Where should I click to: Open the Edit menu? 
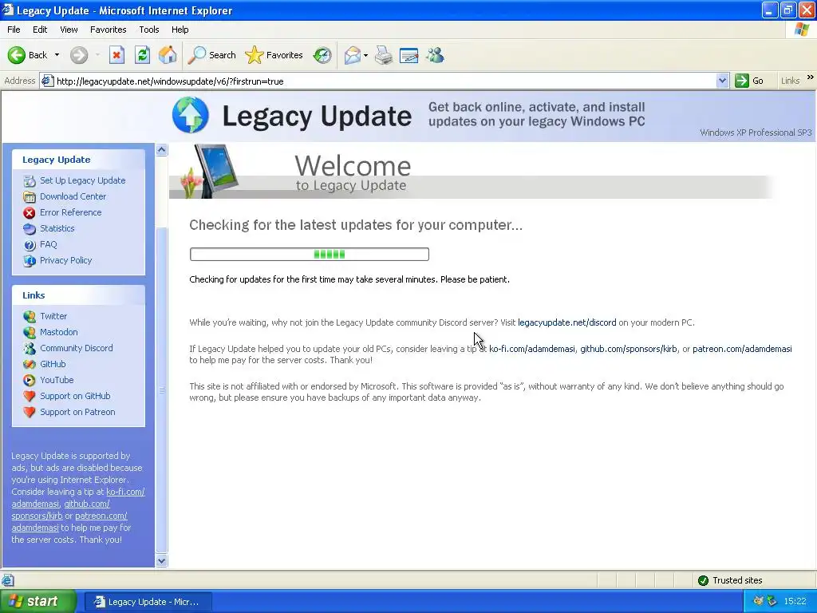(x=40, y=30)
